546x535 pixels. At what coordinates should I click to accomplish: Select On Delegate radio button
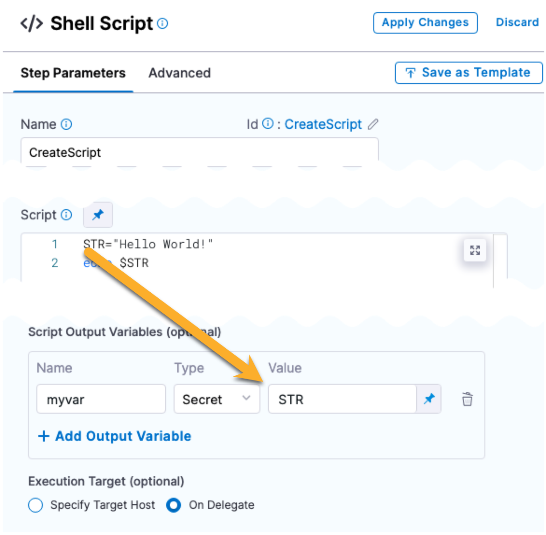coord(174,505)
